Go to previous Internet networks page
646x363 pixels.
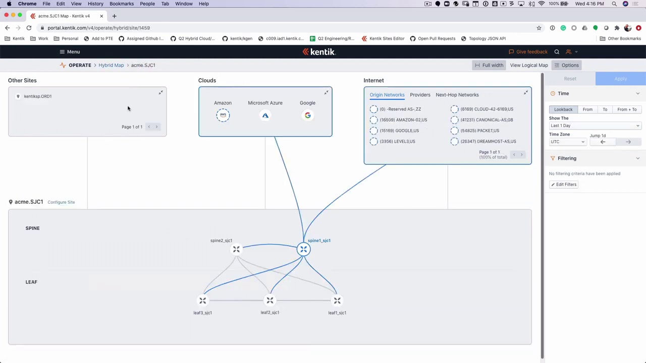coord(514,155)
